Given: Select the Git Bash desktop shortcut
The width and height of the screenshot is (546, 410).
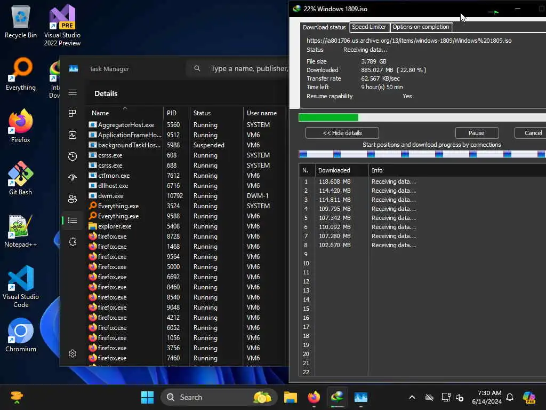Looking at the screenshot, I should tap(21, 178).
